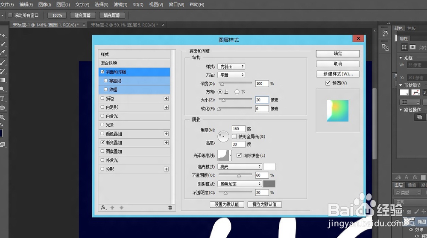Open layer filter 类型 dropdown
This screenshot has height=238, width=427.
click(x=408, y=192)
